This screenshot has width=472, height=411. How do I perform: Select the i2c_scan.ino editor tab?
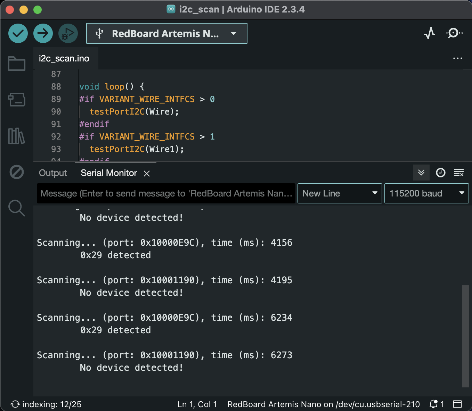(64, 58)
